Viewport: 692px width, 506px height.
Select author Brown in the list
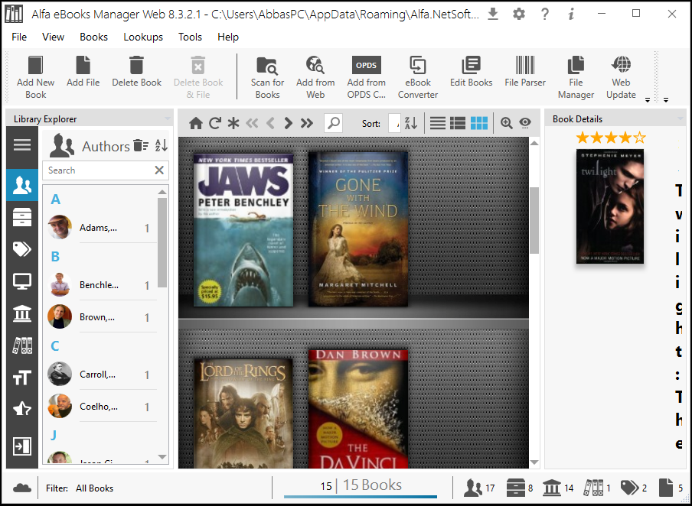coord(102,317)
